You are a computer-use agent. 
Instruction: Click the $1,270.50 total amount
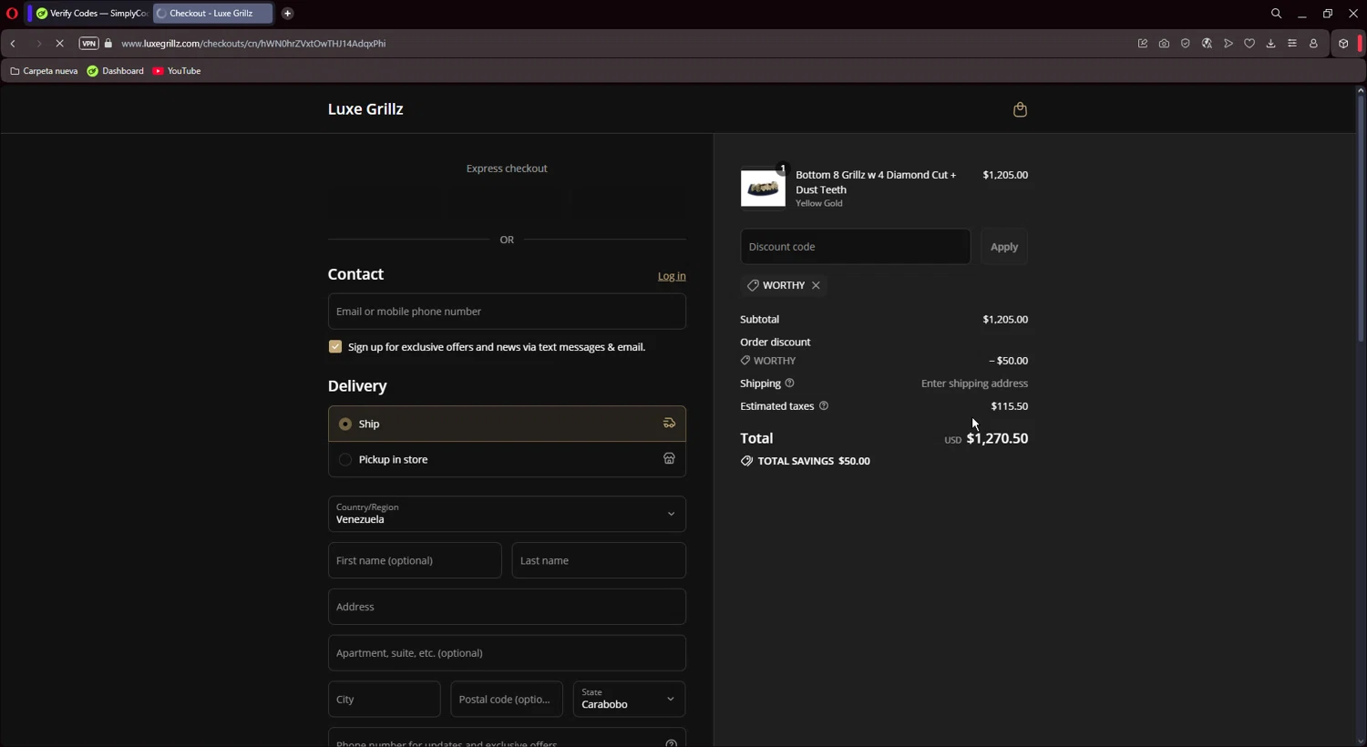pyautogui.click(x=997, y=438)
